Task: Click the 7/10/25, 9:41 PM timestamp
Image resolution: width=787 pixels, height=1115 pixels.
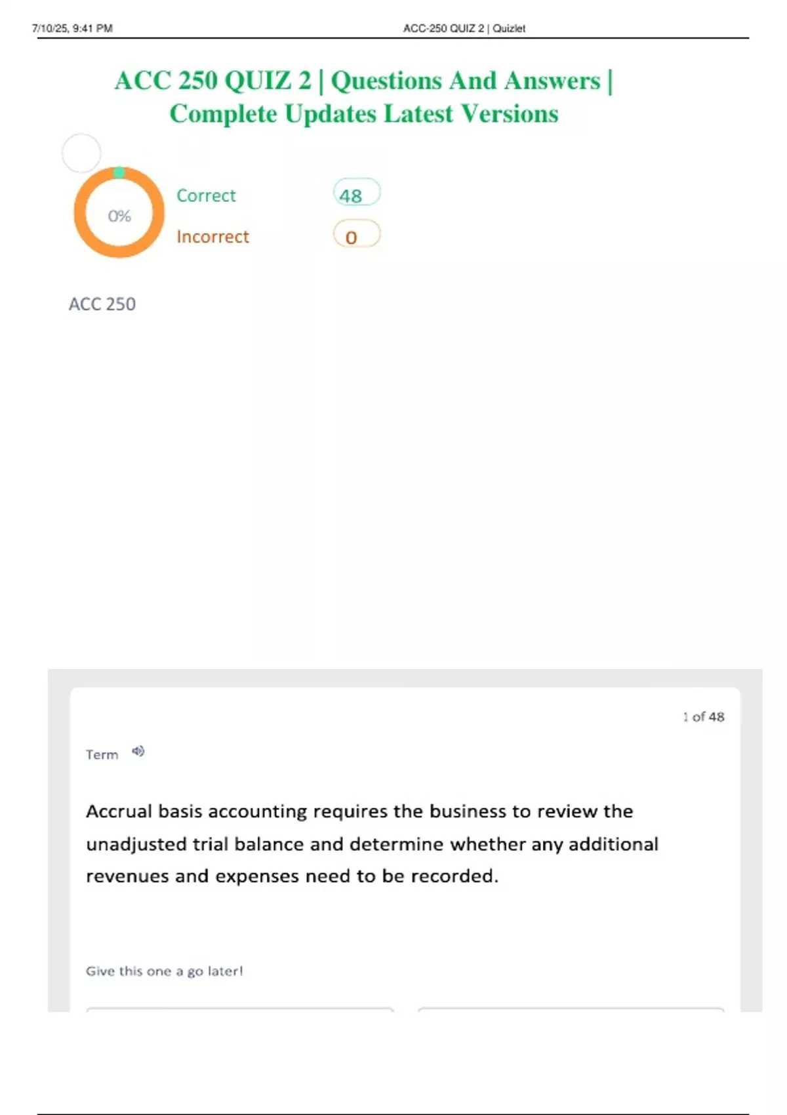Action: [72, 28]
